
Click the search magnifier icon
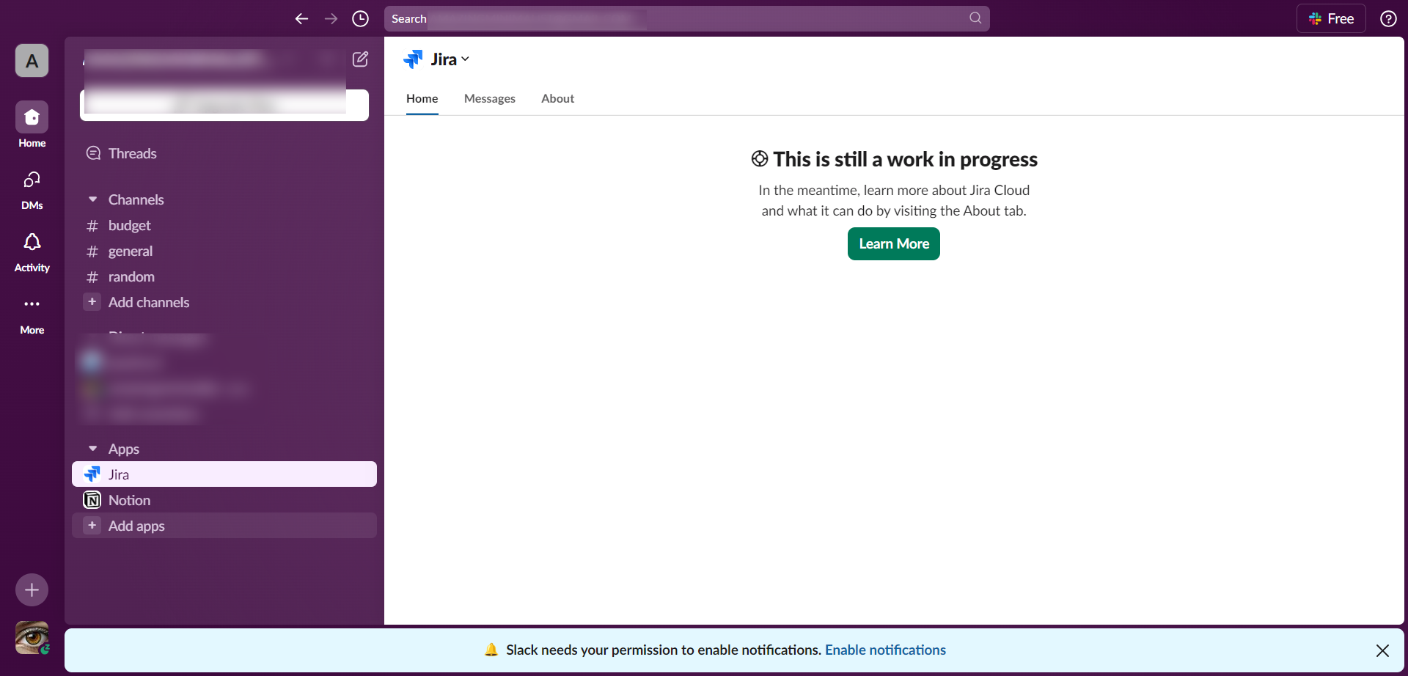(975, 18)
